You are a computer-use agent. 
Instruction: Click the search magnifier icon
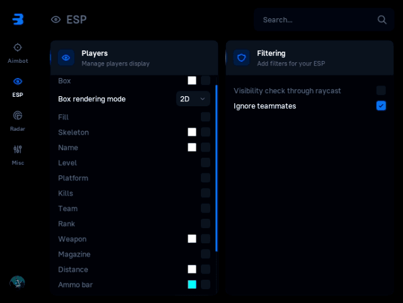(382, 19)
